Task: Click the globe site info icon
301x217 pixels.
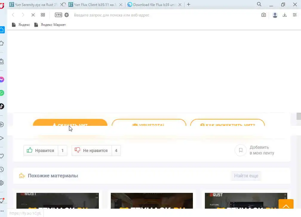Action: tap(67, 15)
